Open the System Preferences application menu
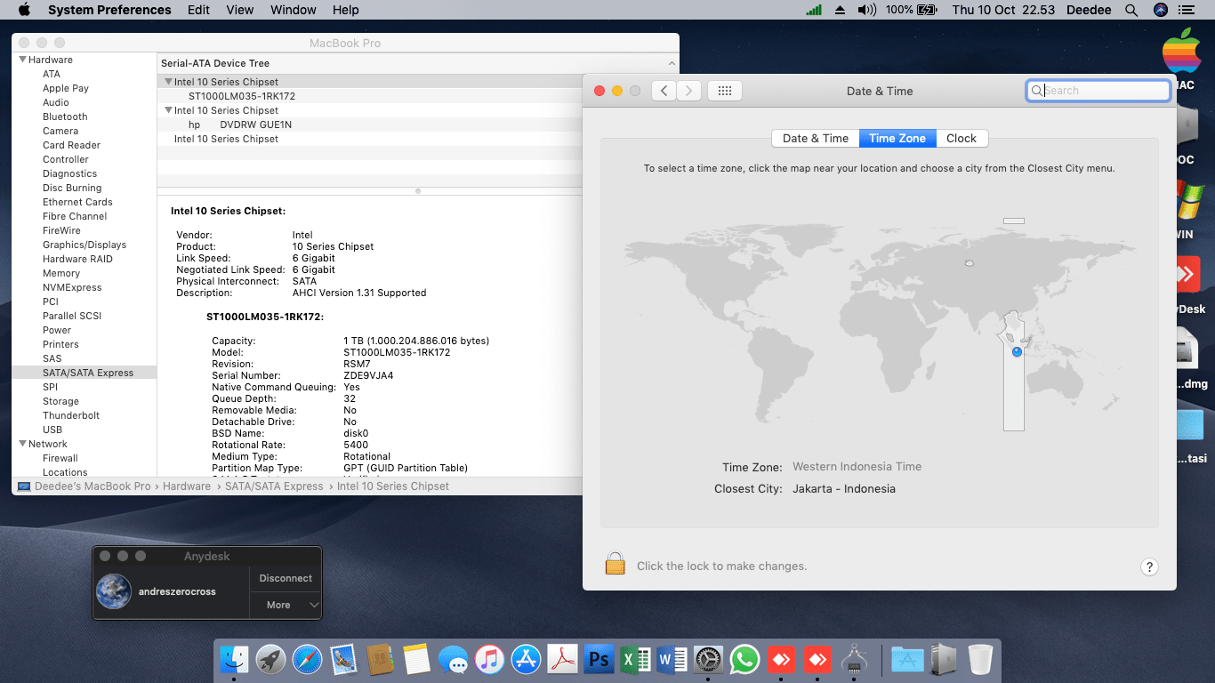The width and height of the screenshot is (1215, 683). [x=109, y=10]
